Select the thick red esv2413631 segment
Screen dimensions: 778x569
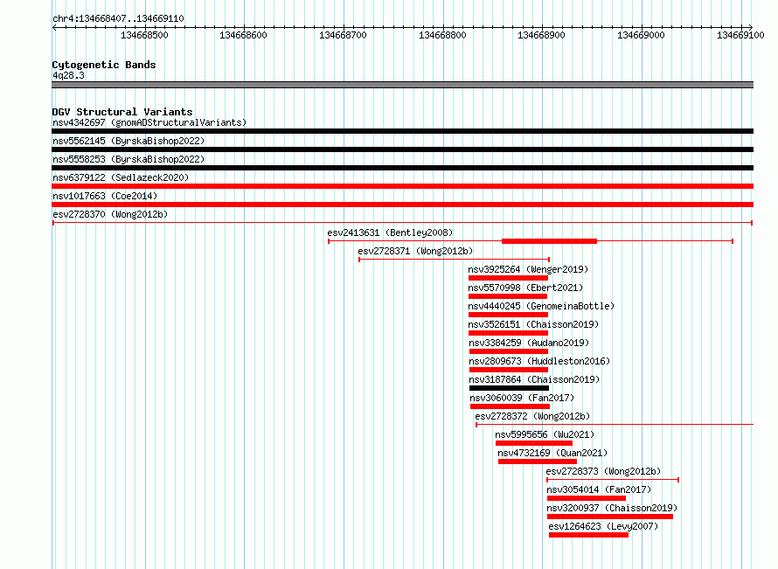[x=549, y=241]
